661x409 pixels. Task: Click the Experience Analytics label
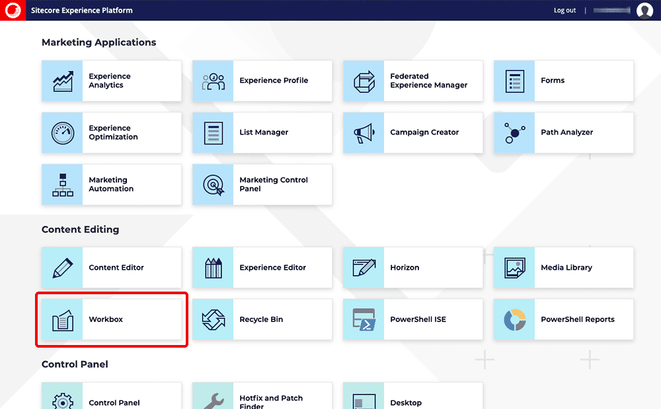(110, 80)
